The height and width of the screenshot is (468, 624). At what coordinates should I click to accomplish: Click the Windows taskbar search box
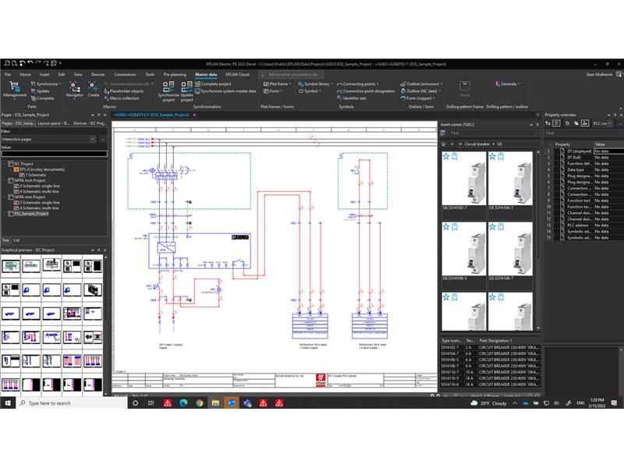click(72, 403)
